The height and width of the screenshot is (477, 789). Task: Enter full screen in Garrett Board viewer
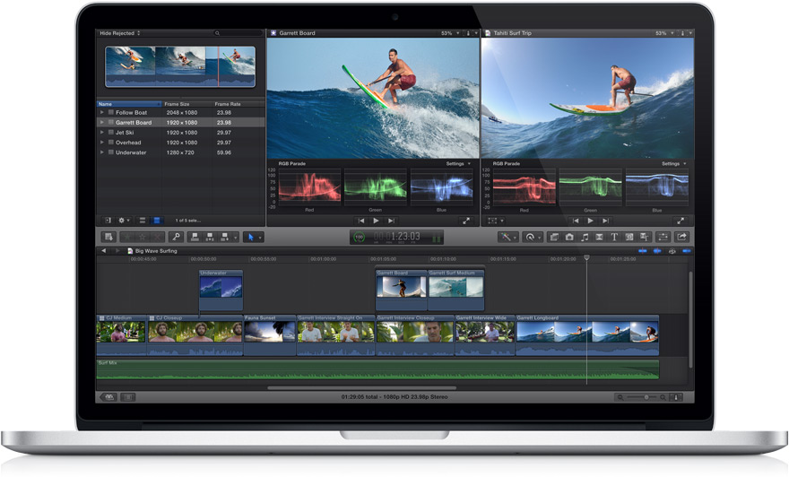pyautogui.click(x=466, y=220)
